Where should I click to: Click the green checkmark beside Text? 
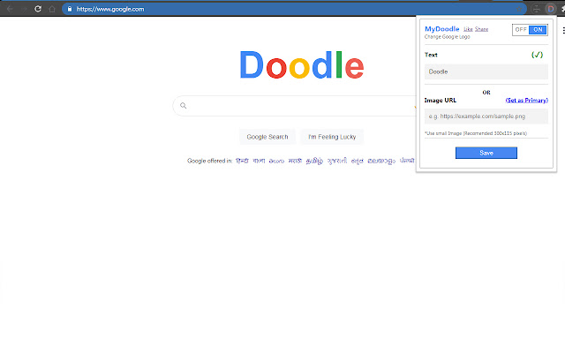tap(537, 55)
